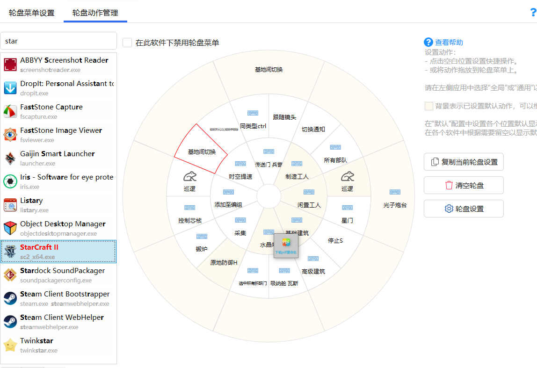Enable 在此软件下禁用轮盘菜单 checkbox
Image resolution: width=537 pixels, height=368 pixels.
tap(127, 43)
